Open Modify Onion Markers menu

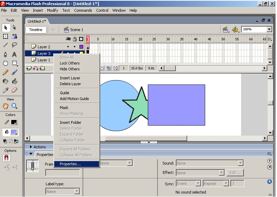[115, 68]
